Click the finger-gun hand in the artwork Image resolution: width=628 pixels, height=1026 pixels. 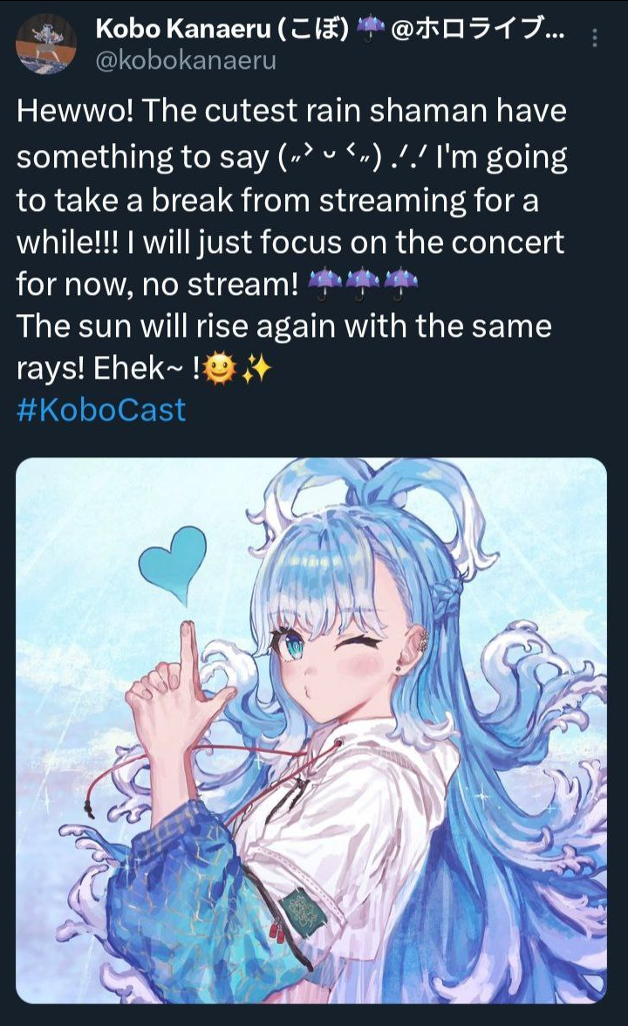pos(176,687)
